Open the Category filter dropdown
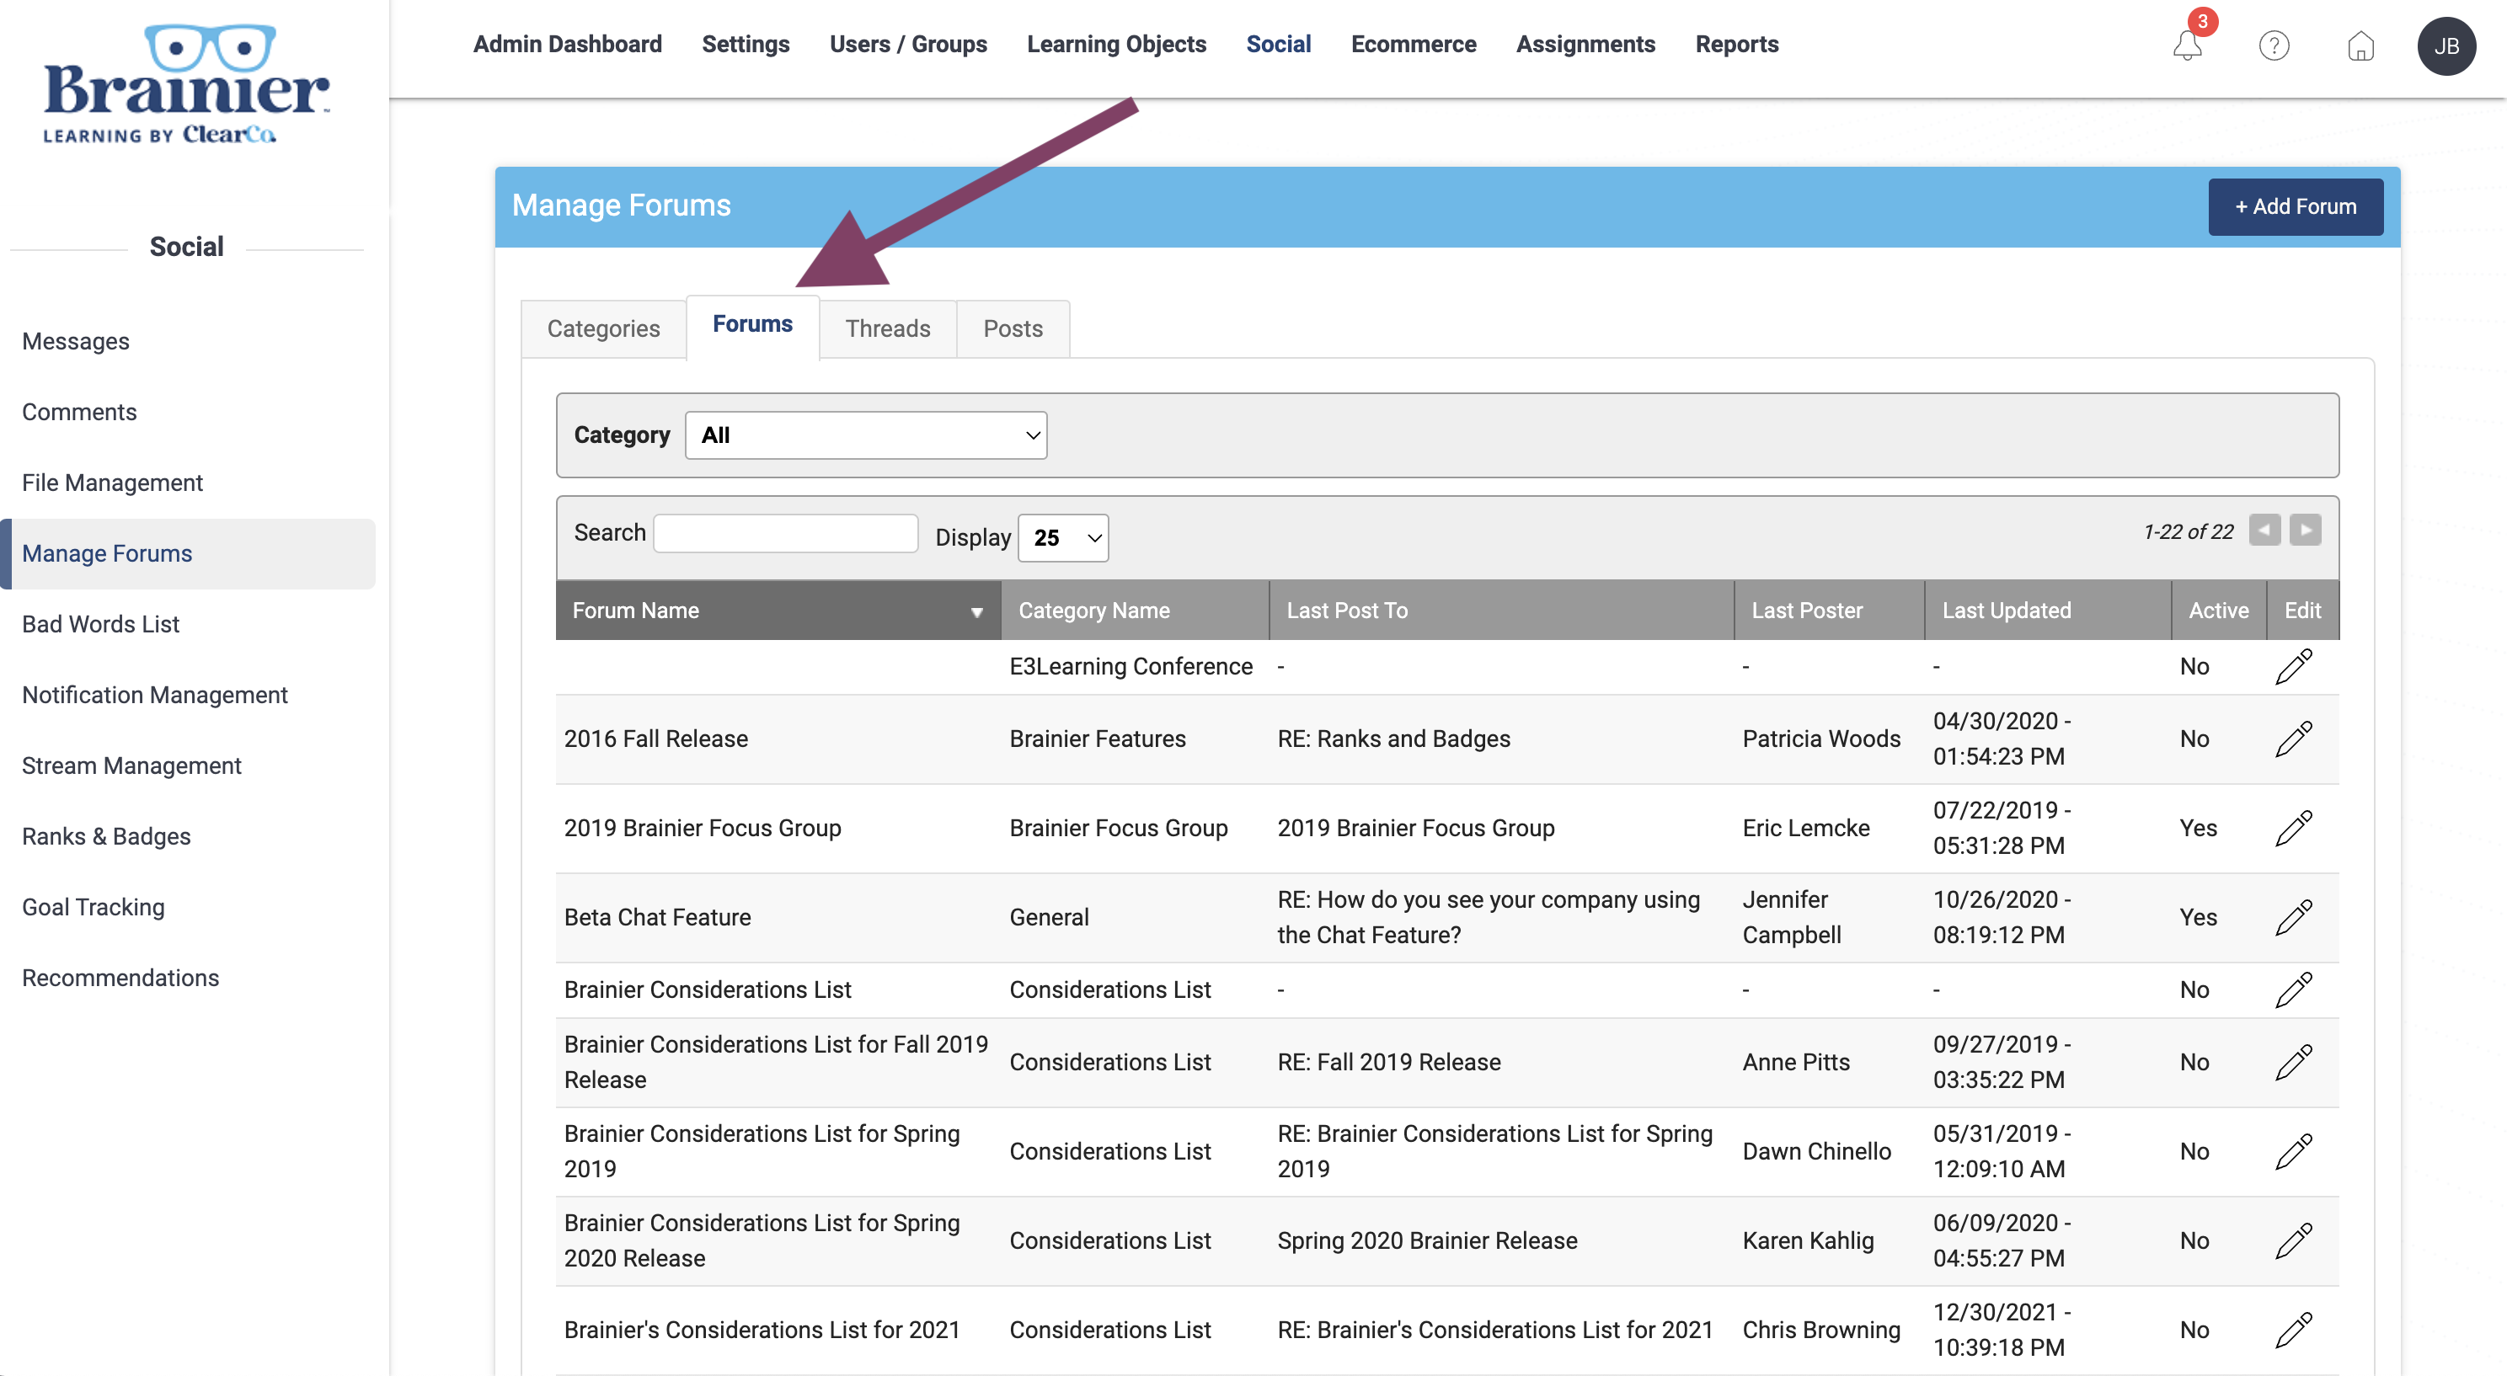The width and height of the screenshot is (2507, 1376). [x=865, y=435]
